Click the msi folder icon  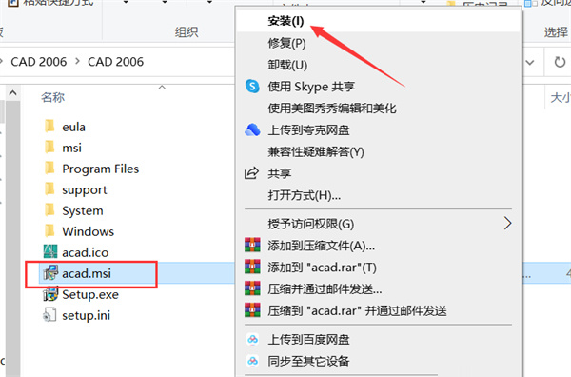(x=49, y=148)
